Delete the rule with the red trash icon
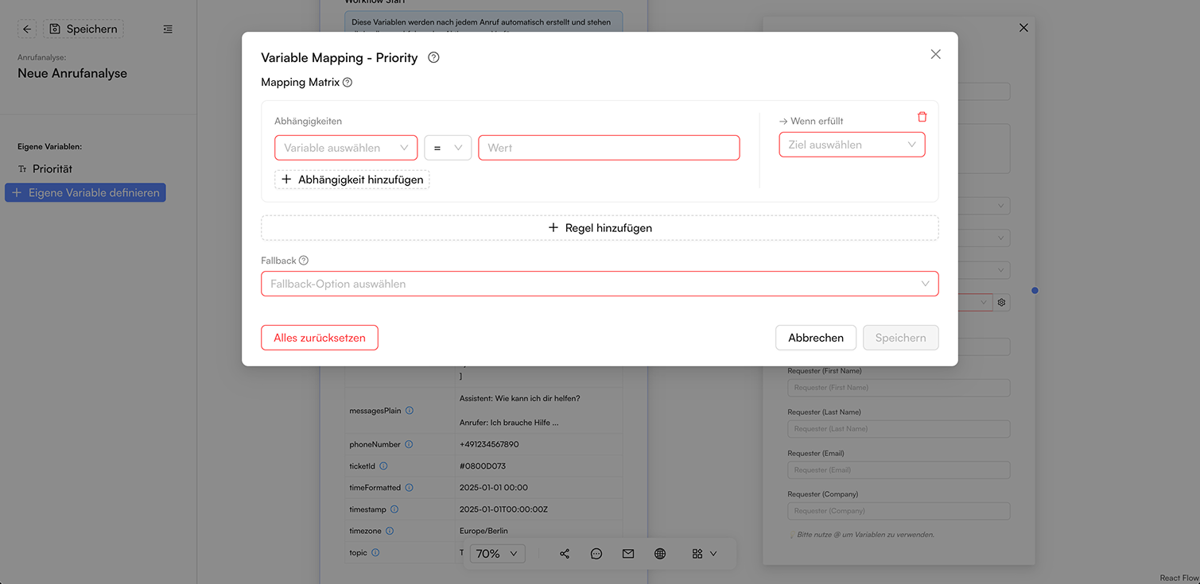Image resolution: width=1200 pixels, height=584 pixels. point(922,117)
